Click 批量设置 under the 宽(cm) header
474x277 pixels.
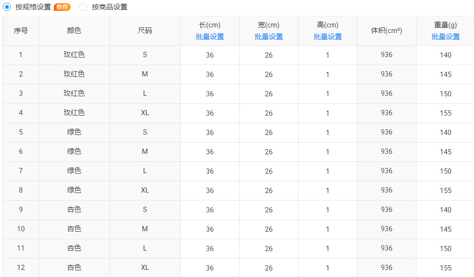click(269, 37)
